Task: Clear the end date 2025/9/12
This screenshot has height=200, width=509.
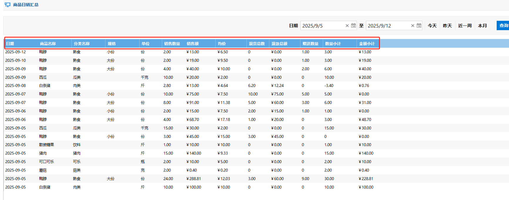Action: [x=412, y=26]
